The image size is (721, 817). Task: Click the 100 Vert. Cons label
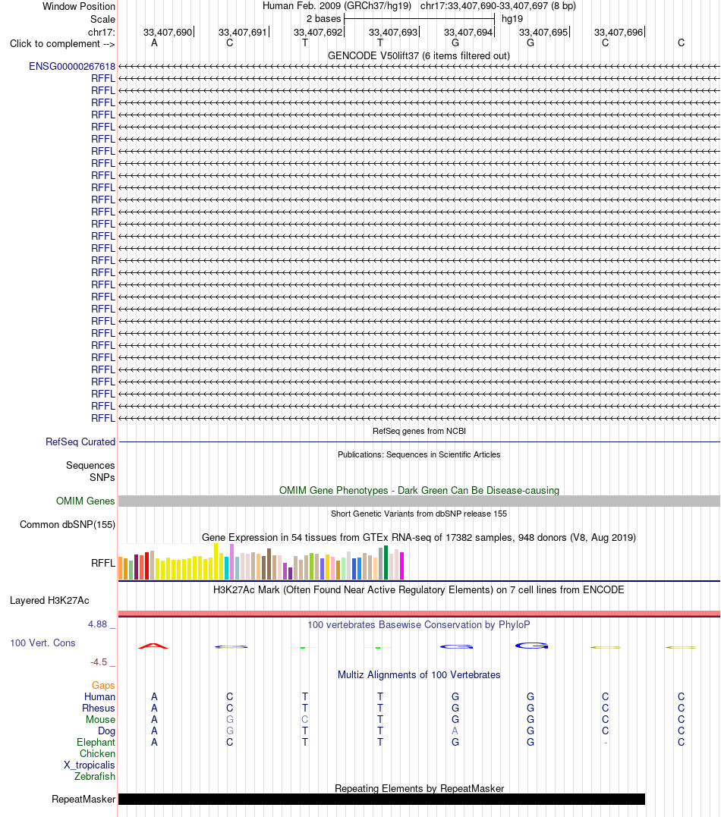(43, 643)
